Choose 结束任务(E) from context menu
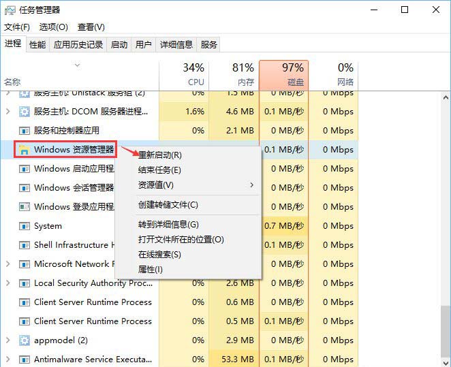 [160, 170]
